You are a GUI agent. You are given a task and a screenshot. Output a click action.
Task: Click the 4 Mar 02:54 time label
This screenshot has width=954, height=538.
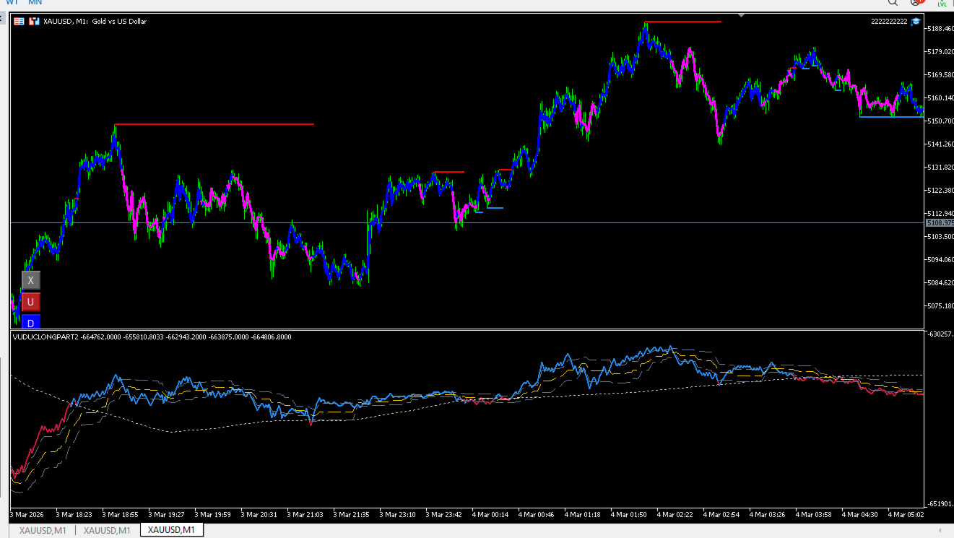[x=721, y=515]
